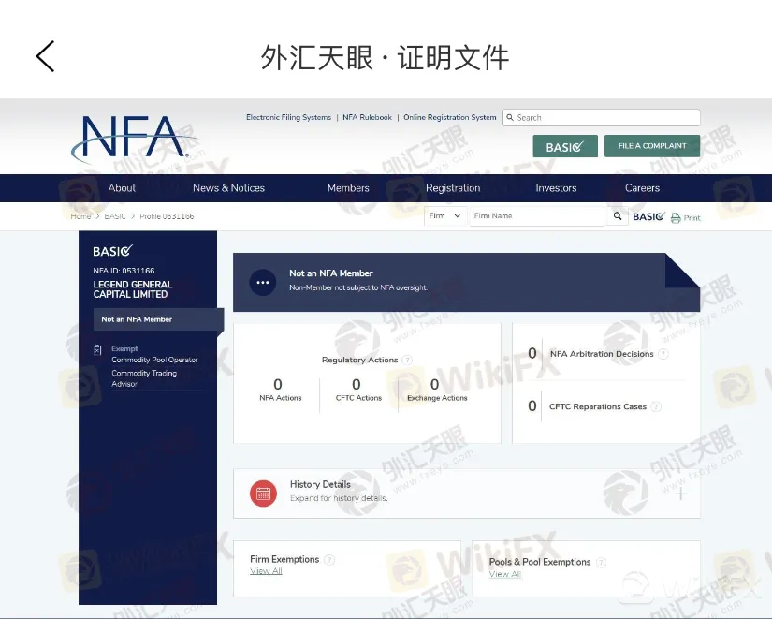
Task: Click Profile 0531166 breadcrumb text
Action: pyautogui.click(x=167, y=216)
